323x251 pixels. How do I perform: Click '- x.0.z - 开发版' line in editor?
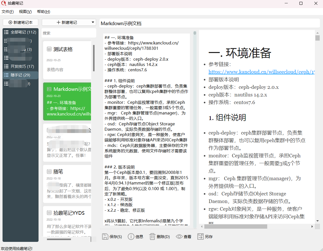pyautogui.click(x=118, y=199)
